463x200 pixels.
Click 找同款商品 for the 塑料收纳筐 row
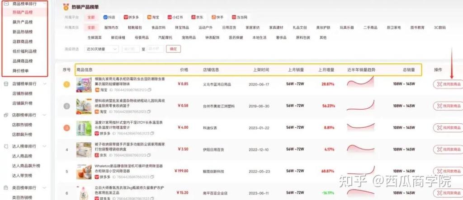(448, 106)
